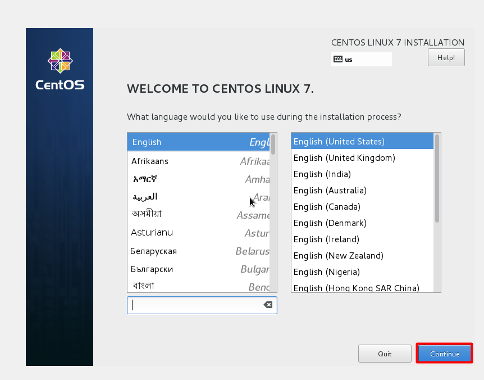Choose English (Canada) locale
Viewport: 484px width, 380px height.
[x=327, y=207]
